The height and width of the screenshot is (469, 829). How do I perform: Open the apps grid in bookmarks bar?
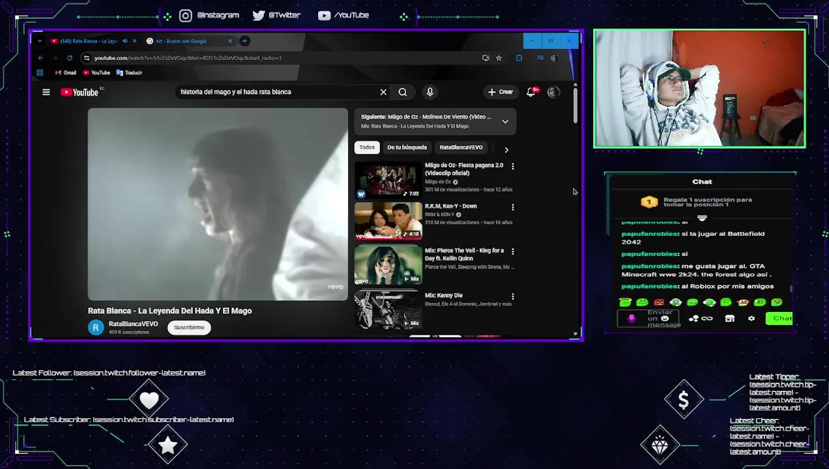click(x=40, y=73)
